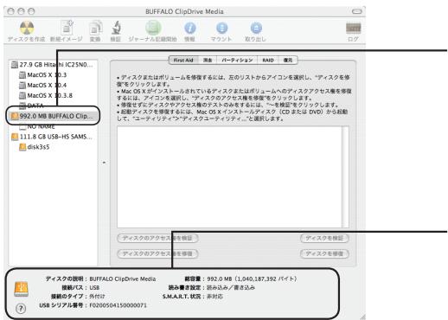
Task: Click the ディスクを作成 burn disc toolbar icon
Action: pos(27,29)
